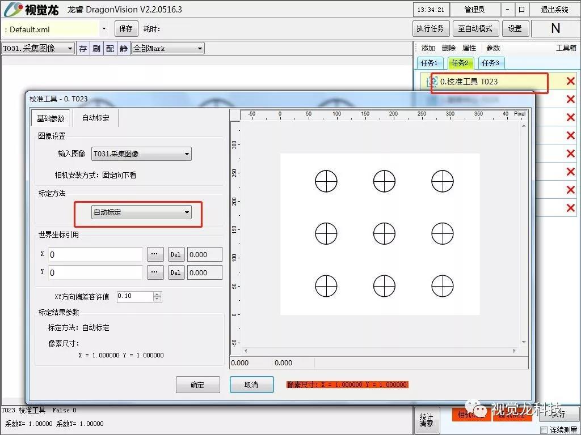Open the X world coordinate browse button

tap(155, 254)
